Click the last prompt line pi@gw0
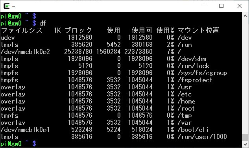Image resolution: width=249 pixels, height=148 pixels. 11,144
